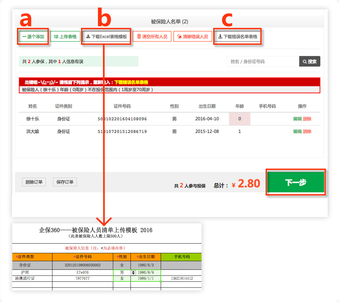Click the 删除订单 delete order button
The image size is (339, 302).
click(x=34, y=182)
